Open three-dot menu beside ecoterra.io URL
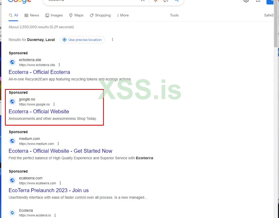This screenshot has width=279, height=218. (x=55, y=215)
